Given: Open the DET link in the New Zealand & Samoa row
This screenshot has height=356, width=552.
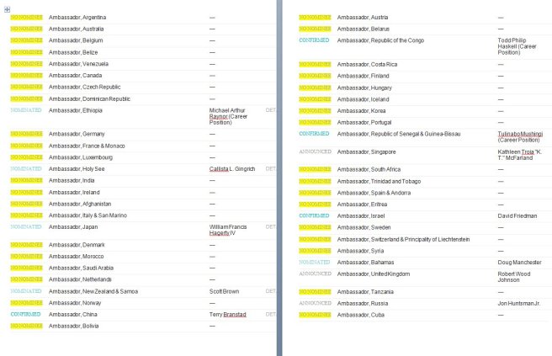Looking at the screenshot, I should [x=270, y=291].
